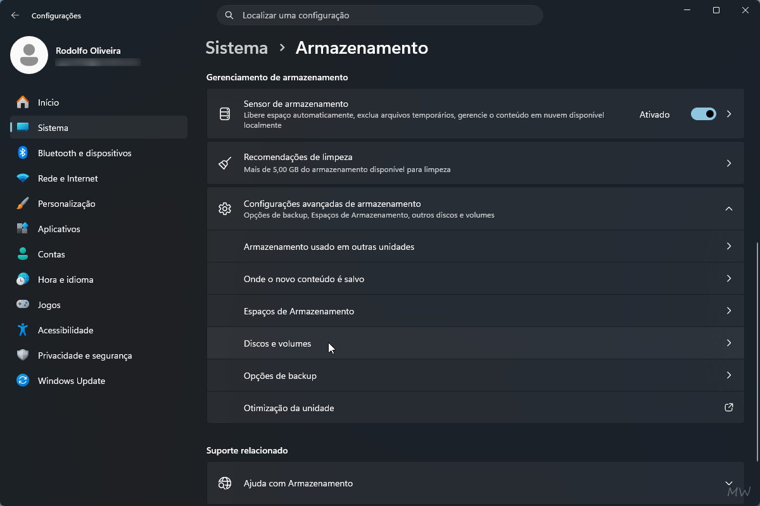Open Rede e Internet settings
The image size is (760, 506).
tap(99, 178)
